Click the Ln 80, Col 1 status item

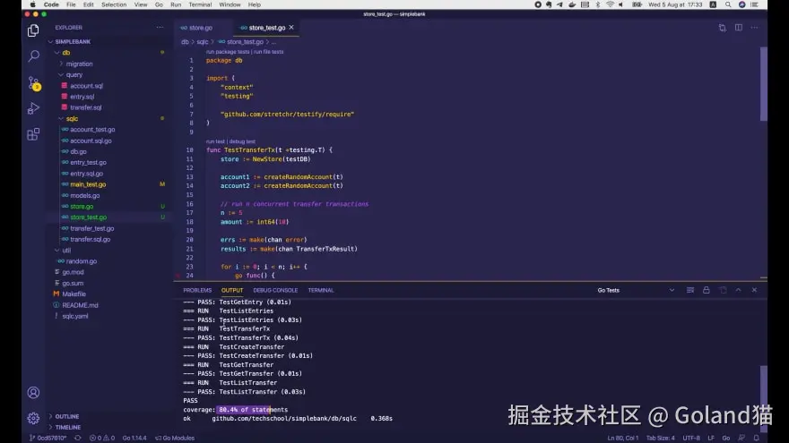click(x=622, y=438)
